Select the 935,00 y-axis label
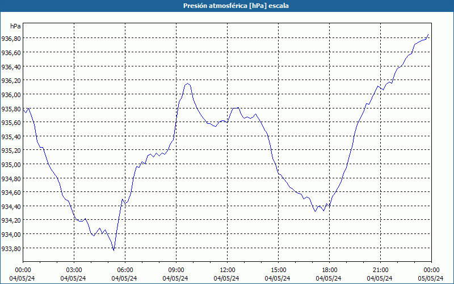 [x=11, y=165]
